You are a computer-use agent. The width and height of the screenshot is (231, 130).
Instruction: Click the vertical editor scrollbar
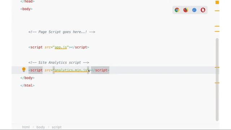pyautogui.click(x=217, y=79)
